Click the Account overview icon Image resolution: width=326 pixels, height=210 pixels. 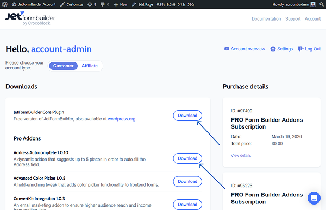[227, 49]
